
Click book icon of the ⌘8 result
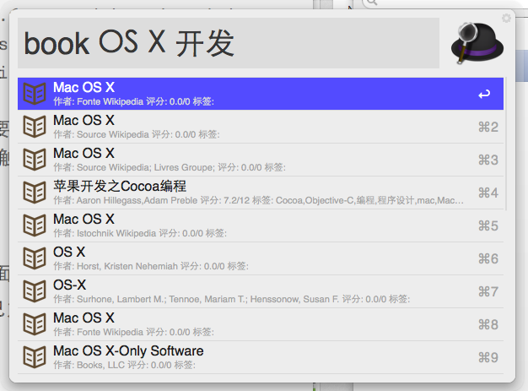[35, 324]
